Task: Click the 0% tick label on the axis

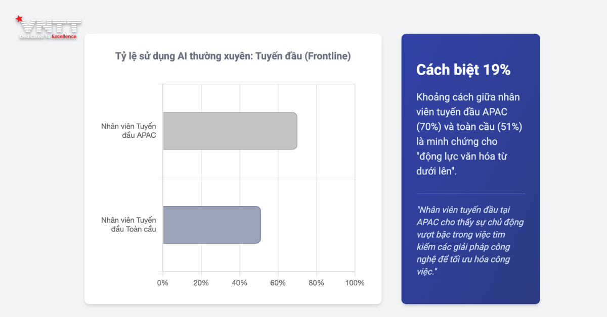Action: pyautogui.click(x=163, y=283)
